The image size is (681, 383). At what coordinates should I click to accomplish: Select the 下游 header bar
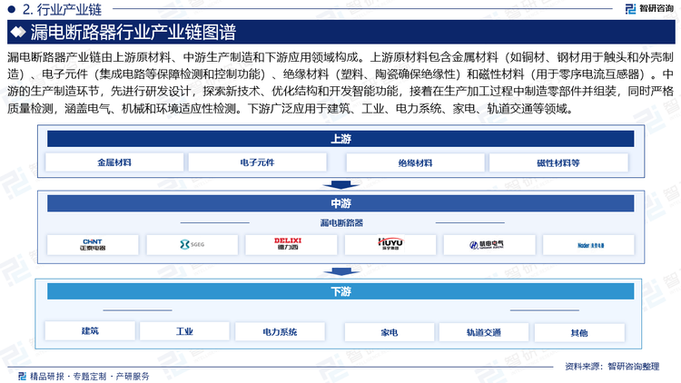pyautogui.click(x=340, y=291)
